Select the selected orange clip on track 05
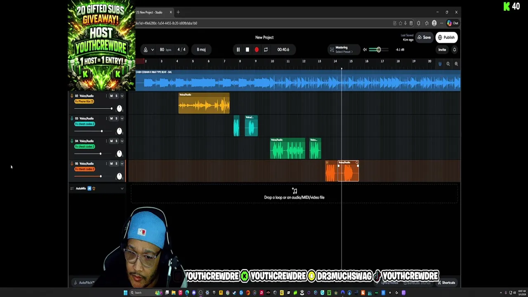The height and width of the screenshot is (297, 528). click(349, 171)
